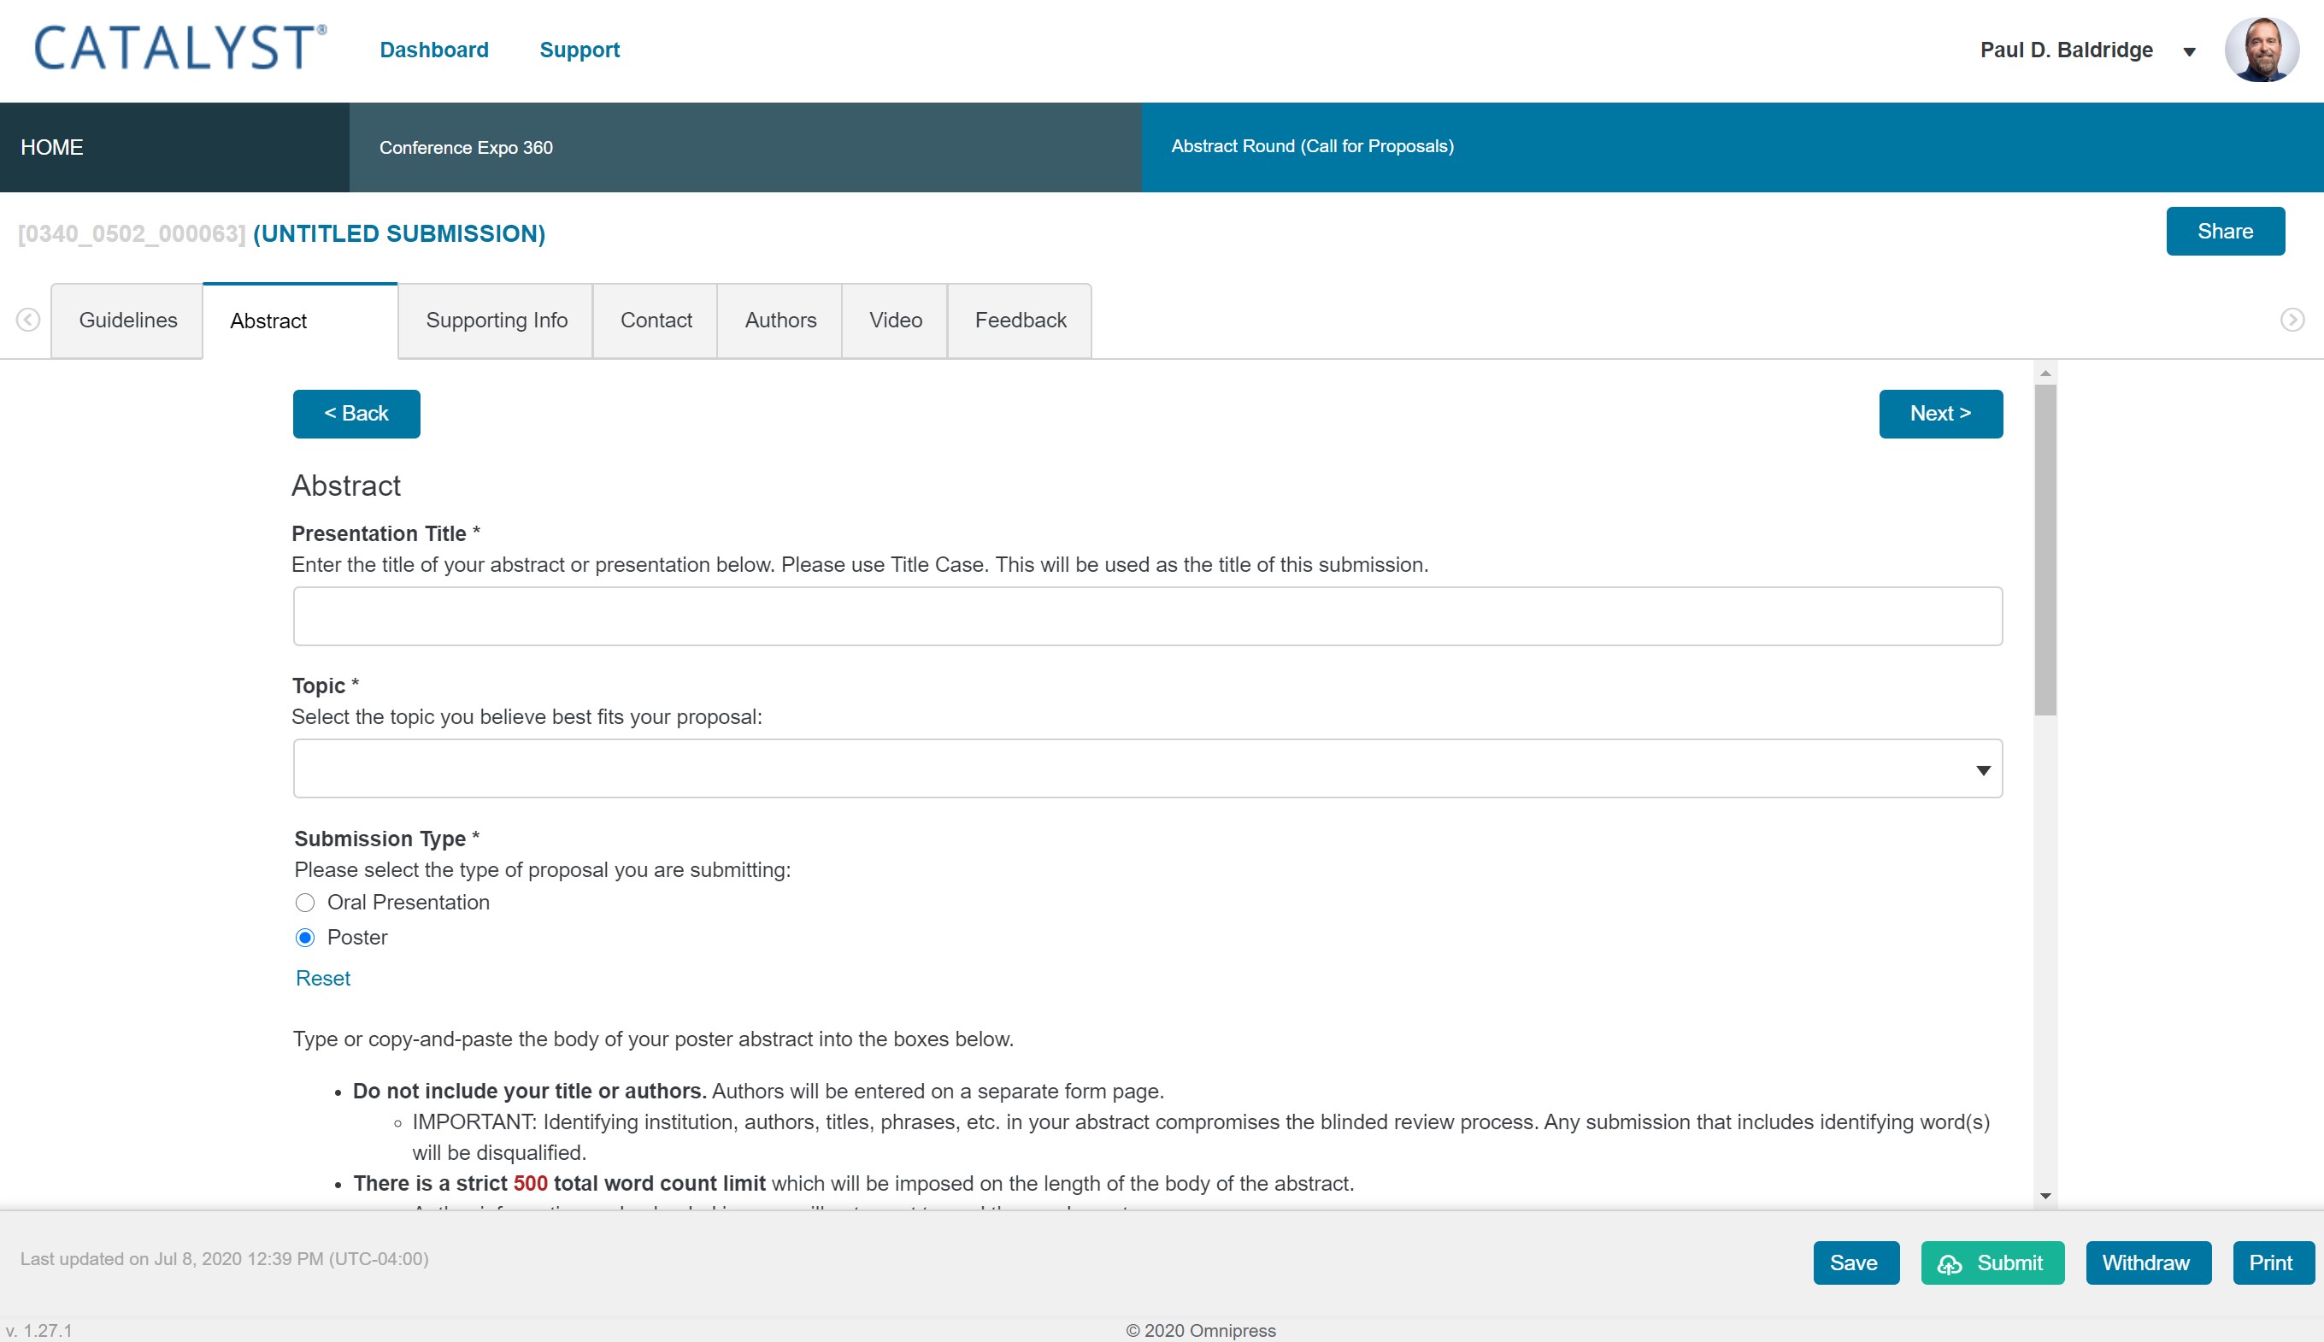Expand the Abstract Round (Call for Proposals) section

pyautogui.click(x=1312, y=145)
